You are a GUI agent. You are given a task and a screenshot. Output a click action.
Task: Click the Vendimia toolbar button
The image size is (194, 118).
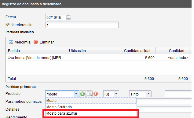tap(20, 42)
